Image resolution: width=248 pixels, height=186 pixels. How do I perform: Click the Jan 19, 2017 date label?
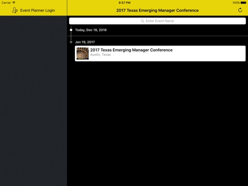[x=85, y=42]
